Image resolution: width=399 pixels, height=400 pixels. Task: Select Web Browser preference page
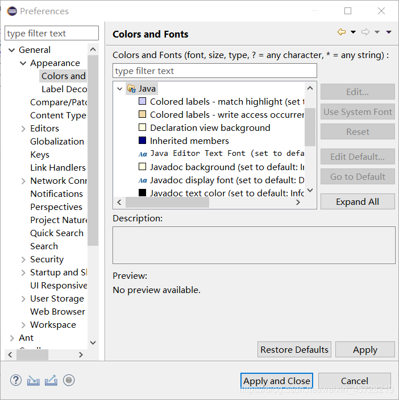(x=57, y=312)
